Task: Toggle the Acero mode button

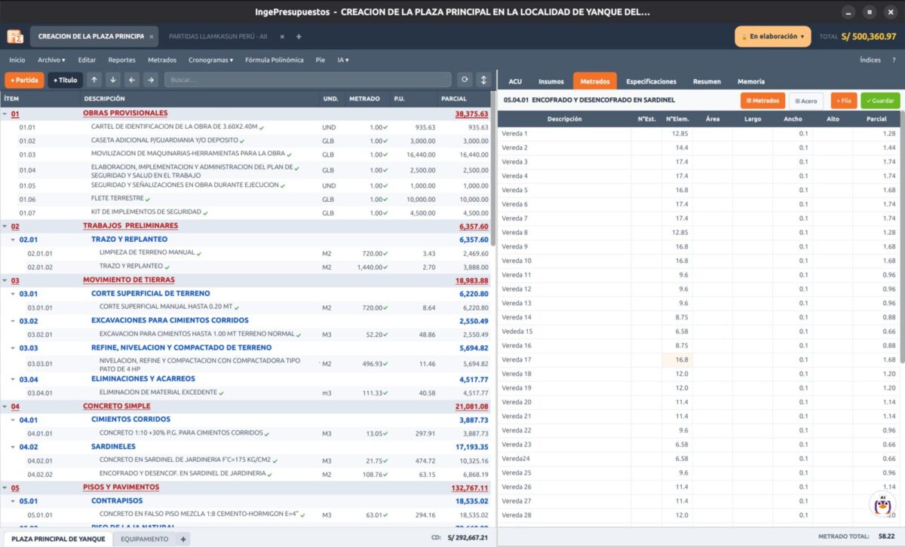Action: tap(806, 100)
